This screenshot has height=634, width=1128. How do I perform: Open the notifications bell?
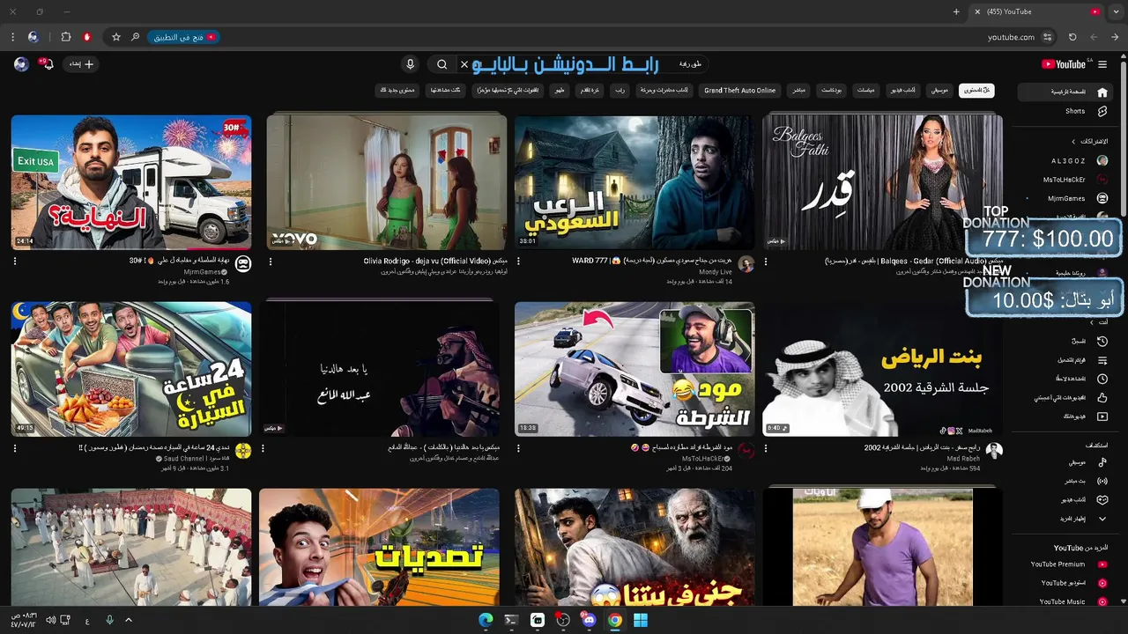click(47, 64)
